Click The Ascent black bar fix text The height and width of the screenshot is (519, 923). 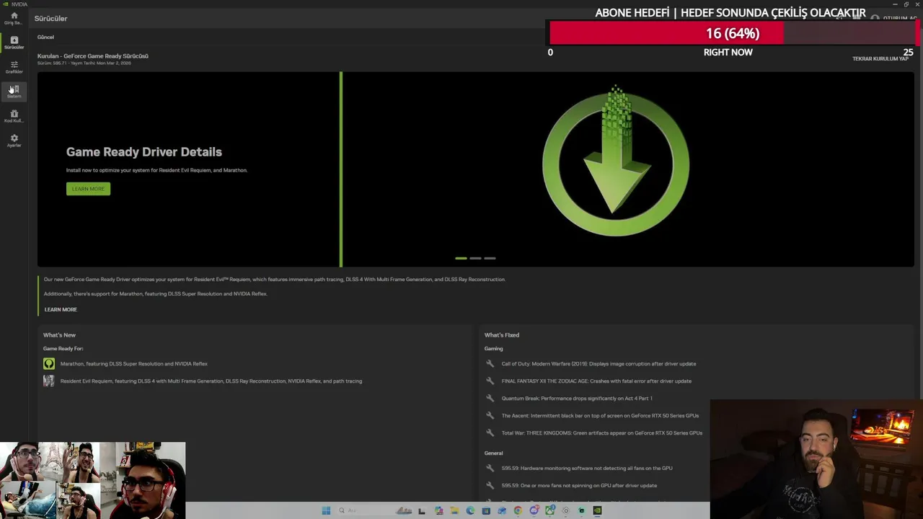pyautogui.click(x=600, y=416)
